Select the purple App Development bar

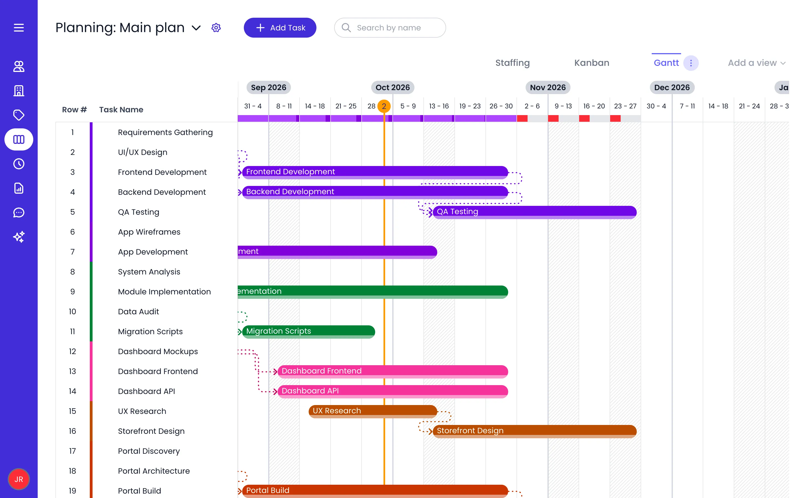click(337, 252)
